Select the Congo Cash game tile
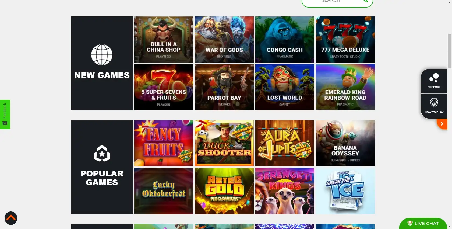The image size is (452, 229). (285, 39)
